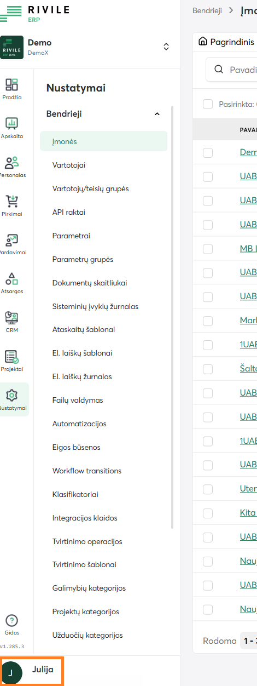This screenshot has width=257, height=686.
Task: Open the Parametrai settings item
Action: pyautogui.click(x=71, y=236)
